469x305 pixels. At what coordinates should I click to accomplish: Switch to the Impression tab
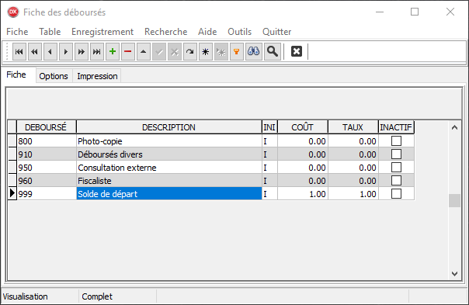(x=97, y=76)
